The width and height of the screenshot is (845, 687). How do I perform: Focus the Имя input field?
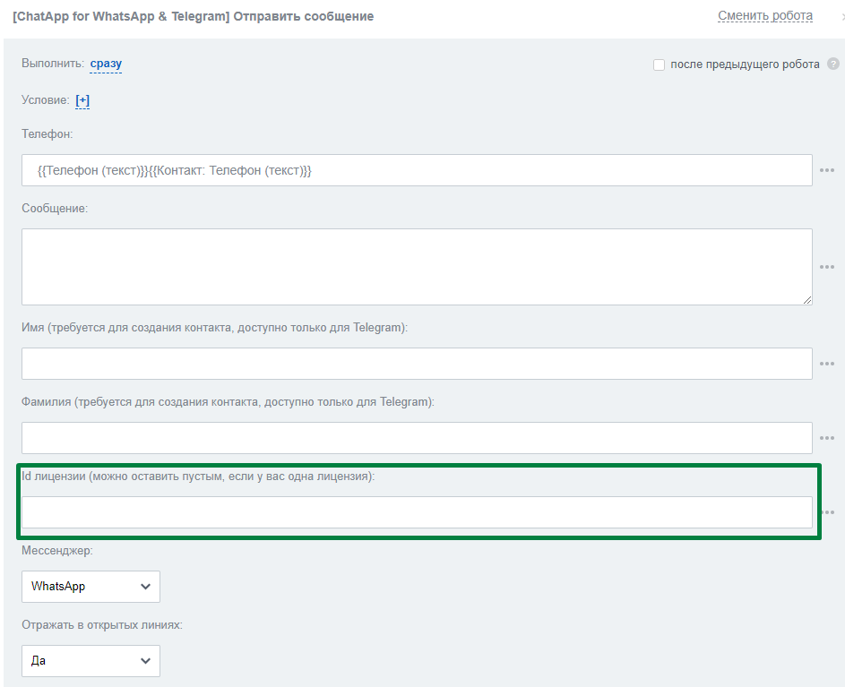(x=417, y=364)
